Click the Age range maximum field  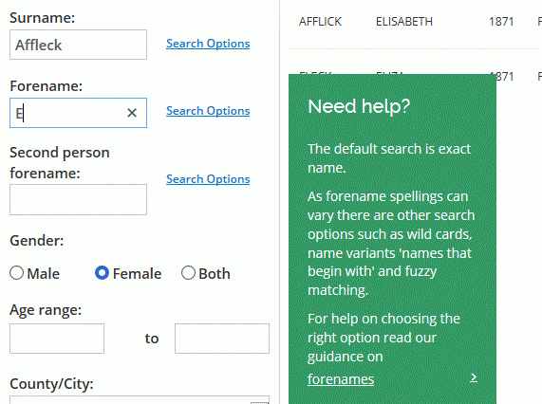pos(222,339)
